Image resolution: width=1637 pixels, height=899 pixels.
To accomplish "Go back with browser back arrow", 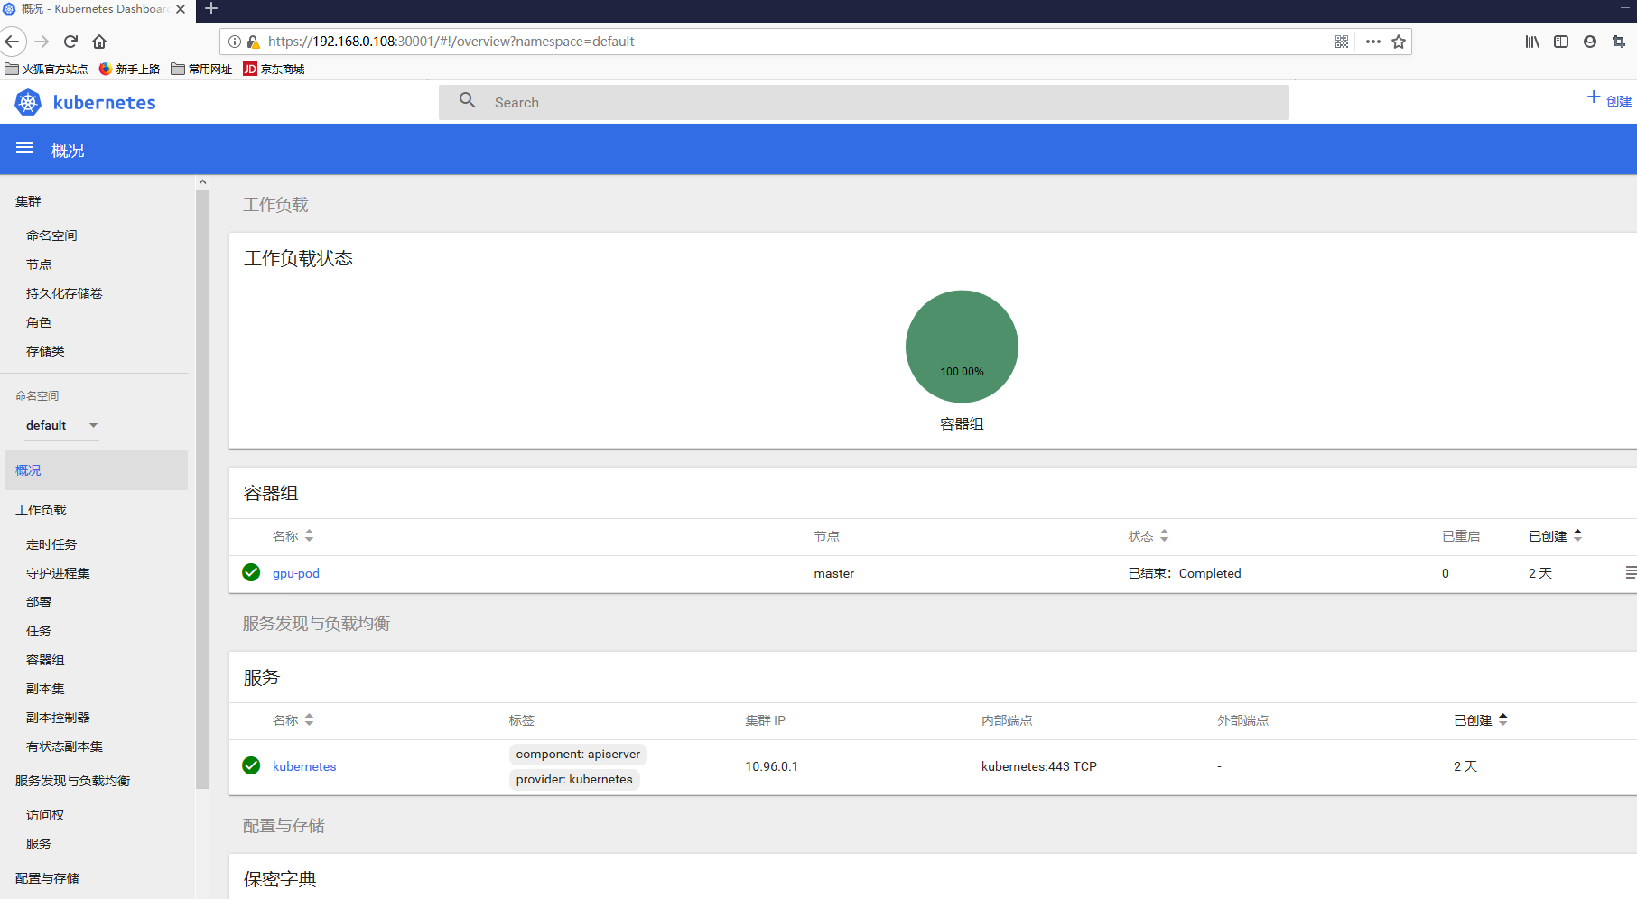I will point(13,42).
